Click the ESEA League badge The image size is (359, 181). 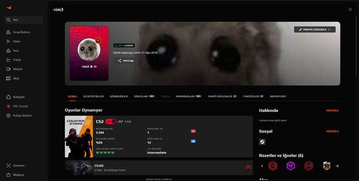124,45
